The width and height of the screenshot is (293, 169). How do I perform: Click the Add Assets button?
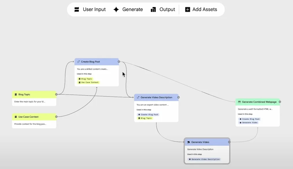click(201, 9)
